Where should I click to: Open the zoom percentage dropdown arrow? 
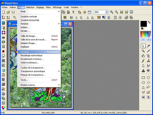(x=107, y=12)
